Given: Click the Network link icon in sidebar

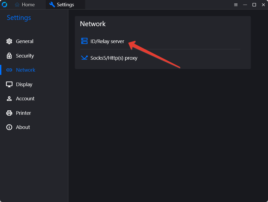Looking at the screenshot, I should (x=9, y=70).
